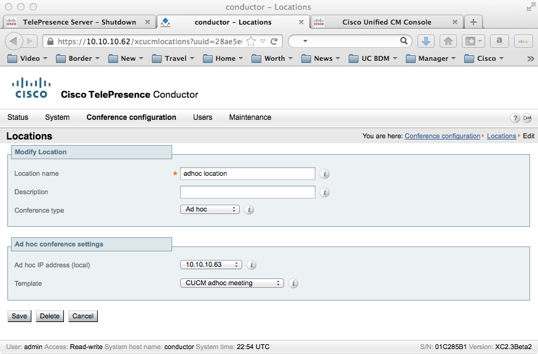538x354 pixels.
Task: Click the Delete button
Action: pyautogui.click(x=50, y=316)
